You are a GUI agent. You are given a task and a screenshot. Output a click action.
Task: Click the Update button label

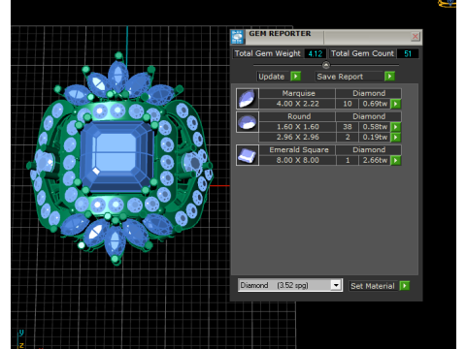(271, 77)
